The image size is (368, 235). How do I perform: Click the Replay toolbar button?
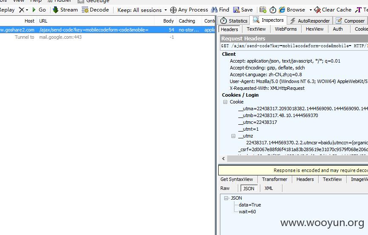[x=7, y=10]
